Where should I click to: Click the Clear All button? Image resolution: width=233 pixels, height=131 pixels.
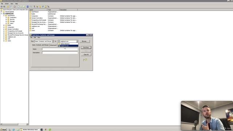point(86,55)
